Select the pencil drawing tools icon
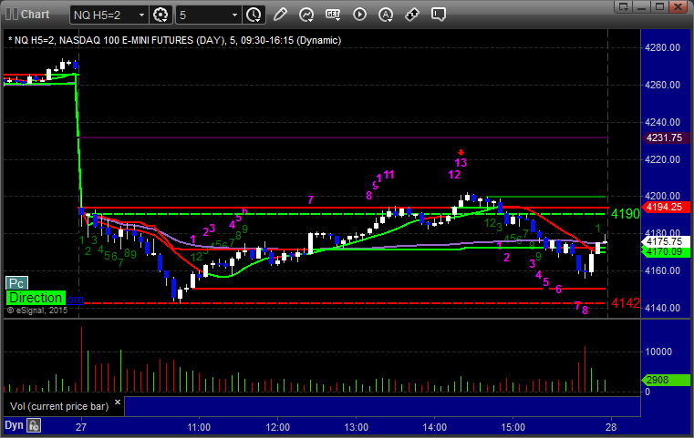The height and width of the screenshot is (438, 694). coord(280,15)
